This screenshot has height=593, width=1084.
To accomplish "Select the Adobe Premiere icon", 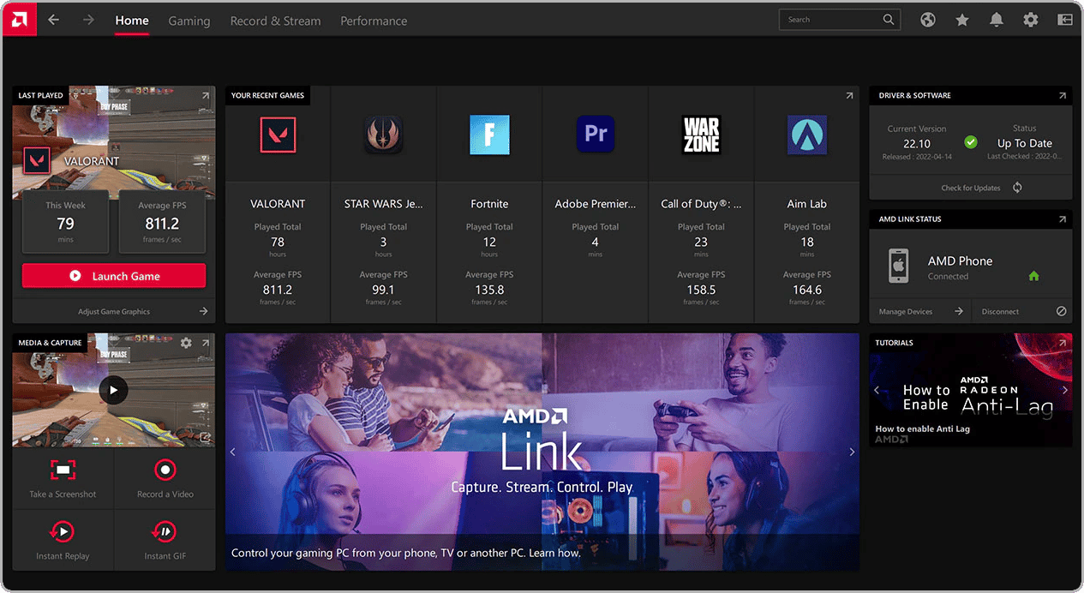I will pyautogui.click(x=595, y=135).
